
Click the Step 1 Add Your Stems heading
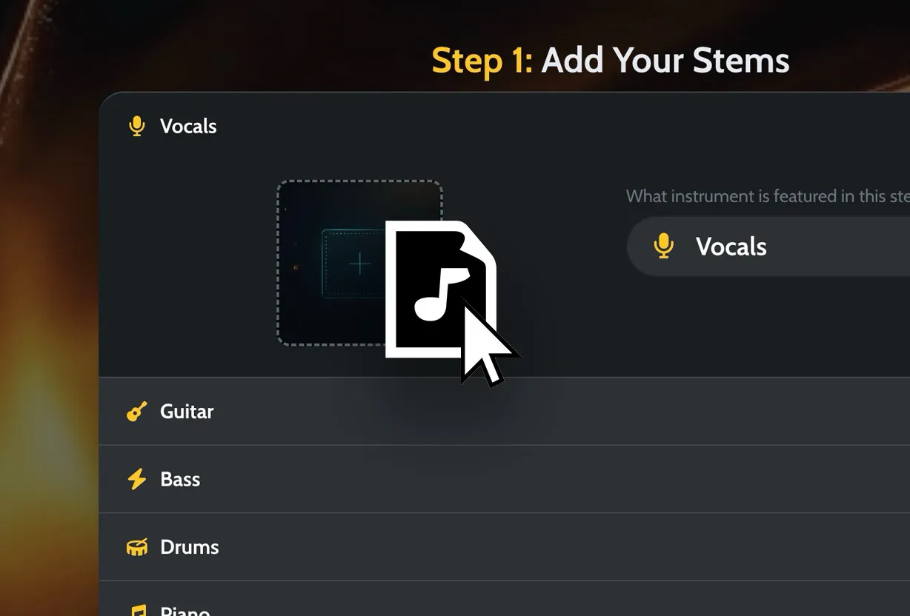point(610,61)
